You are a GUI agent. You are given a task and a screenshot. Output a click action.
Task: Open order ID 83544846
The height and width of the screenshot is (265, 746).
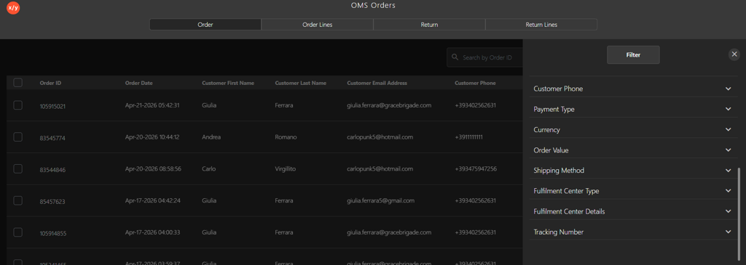point(52,170)
